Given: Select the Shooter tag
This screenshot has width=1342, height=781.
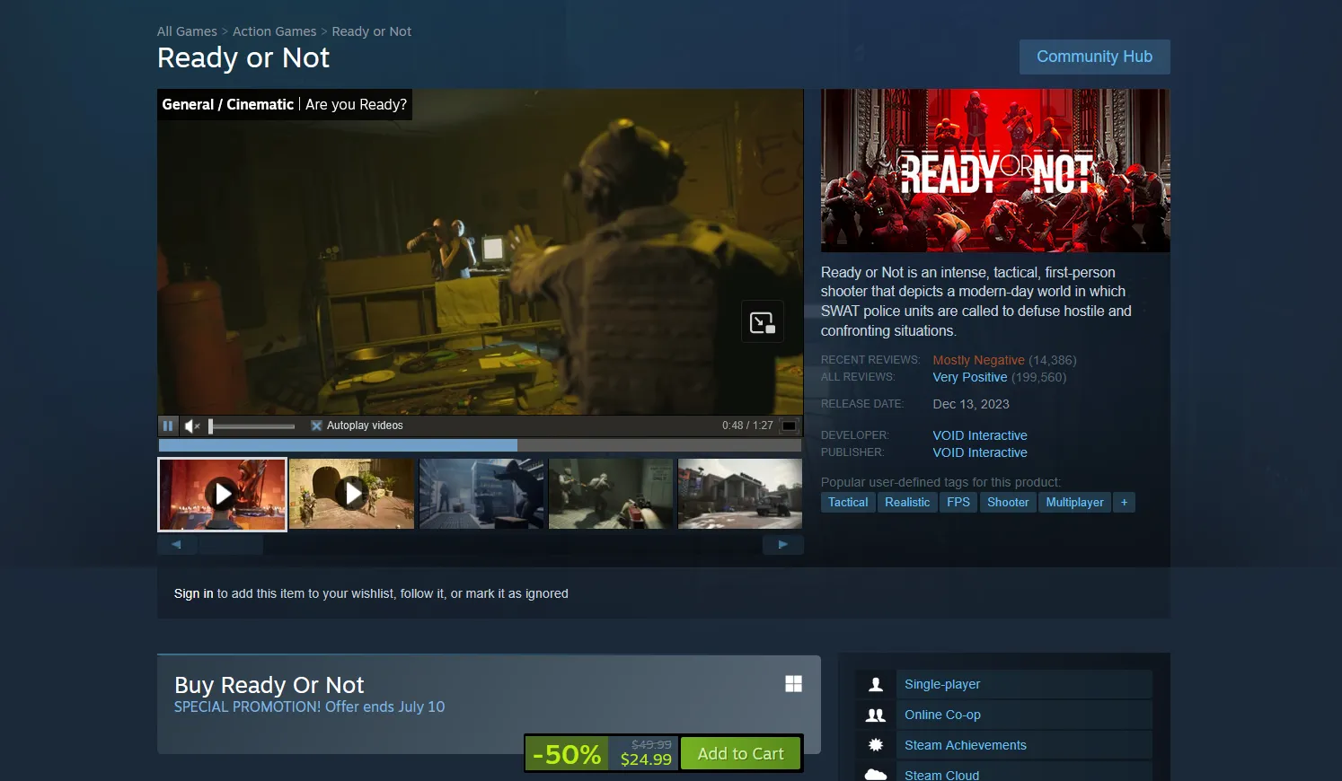Looking at the screenshot, I should click(1008, 503).
